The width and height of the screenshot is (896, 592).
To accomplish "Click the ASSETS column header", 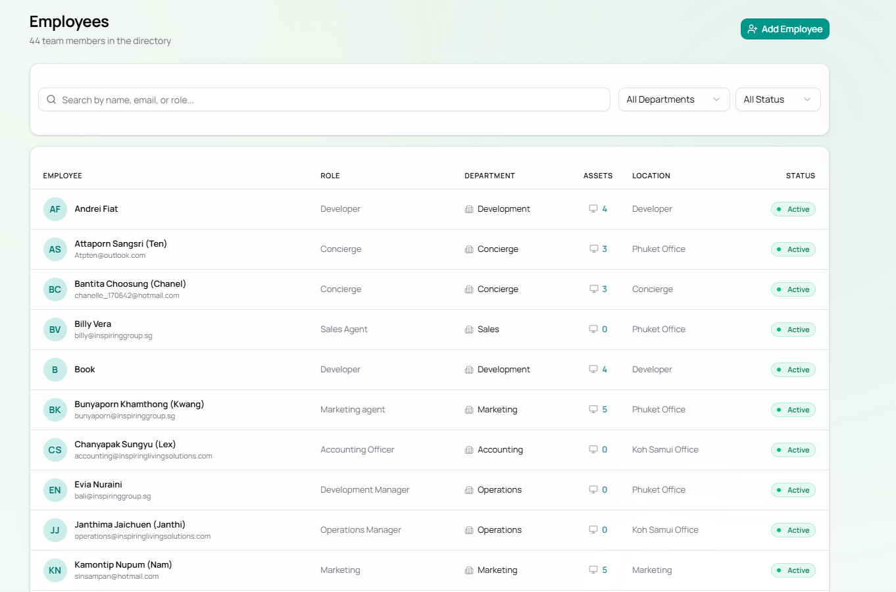I will pyautogui.click(x=598, y=176).
